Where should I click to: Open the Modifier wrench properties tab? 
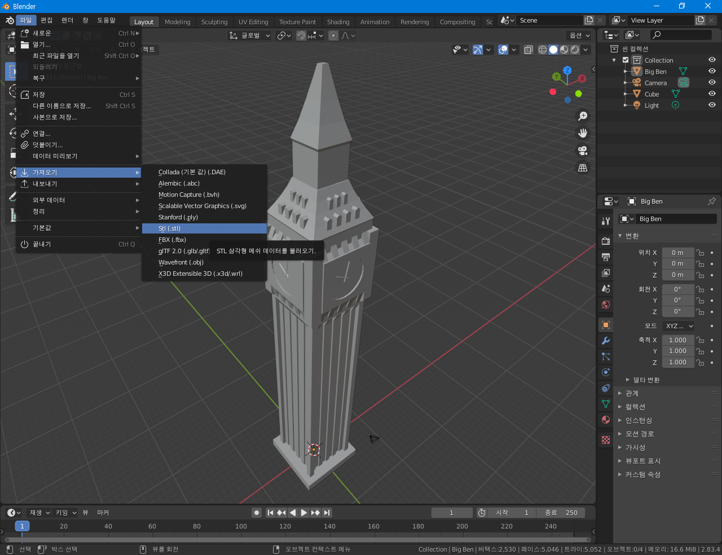(606, 341)
